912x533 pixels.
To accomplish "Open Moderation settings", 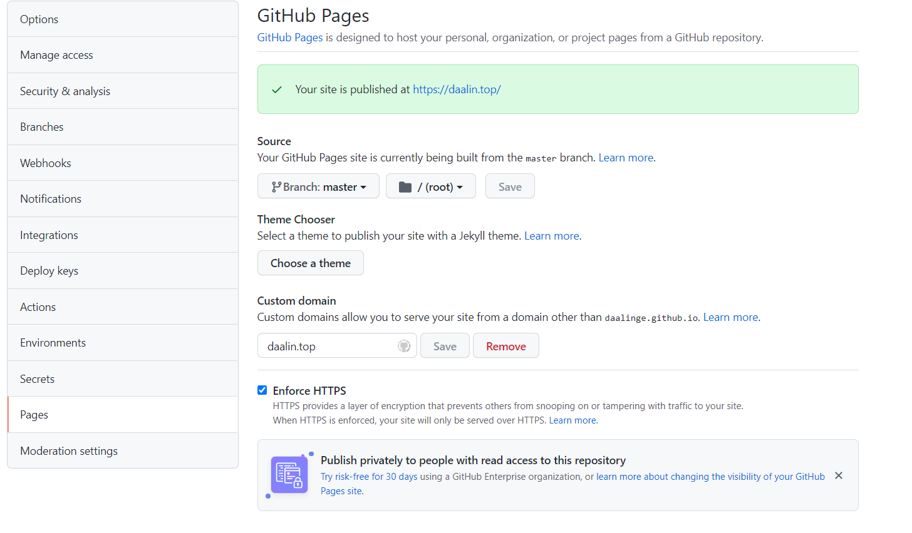I will click(123, 451).
